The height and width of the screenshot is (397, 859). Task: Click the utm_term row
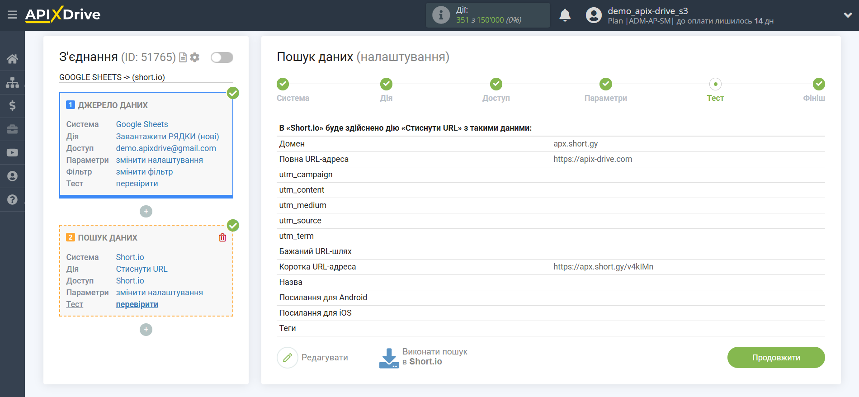click(551, 236)
